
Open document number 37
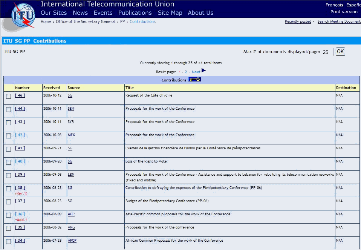20,201
